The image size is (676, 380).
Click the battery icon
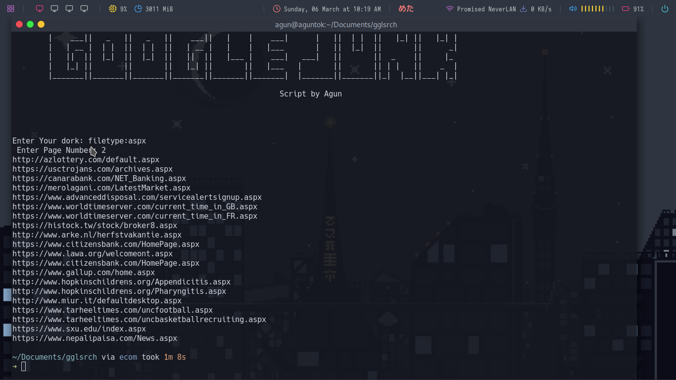click(626, 9)
